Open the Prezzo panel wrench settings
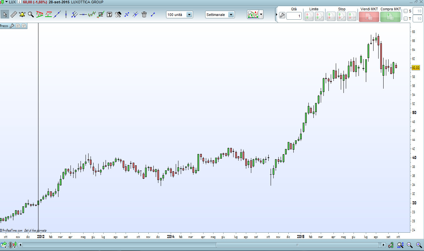The image size is (424, 251). 12,26
